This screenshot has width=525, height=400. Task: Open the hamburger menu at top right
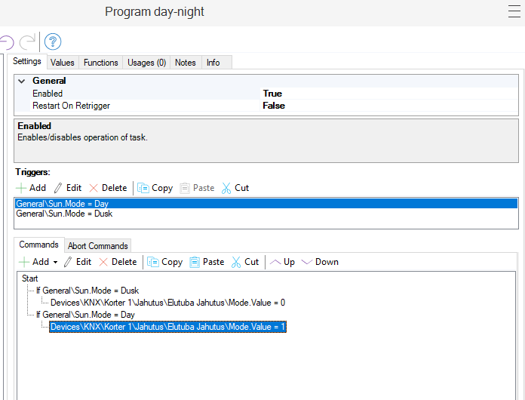pyautogui.click(x=514, y=12)
